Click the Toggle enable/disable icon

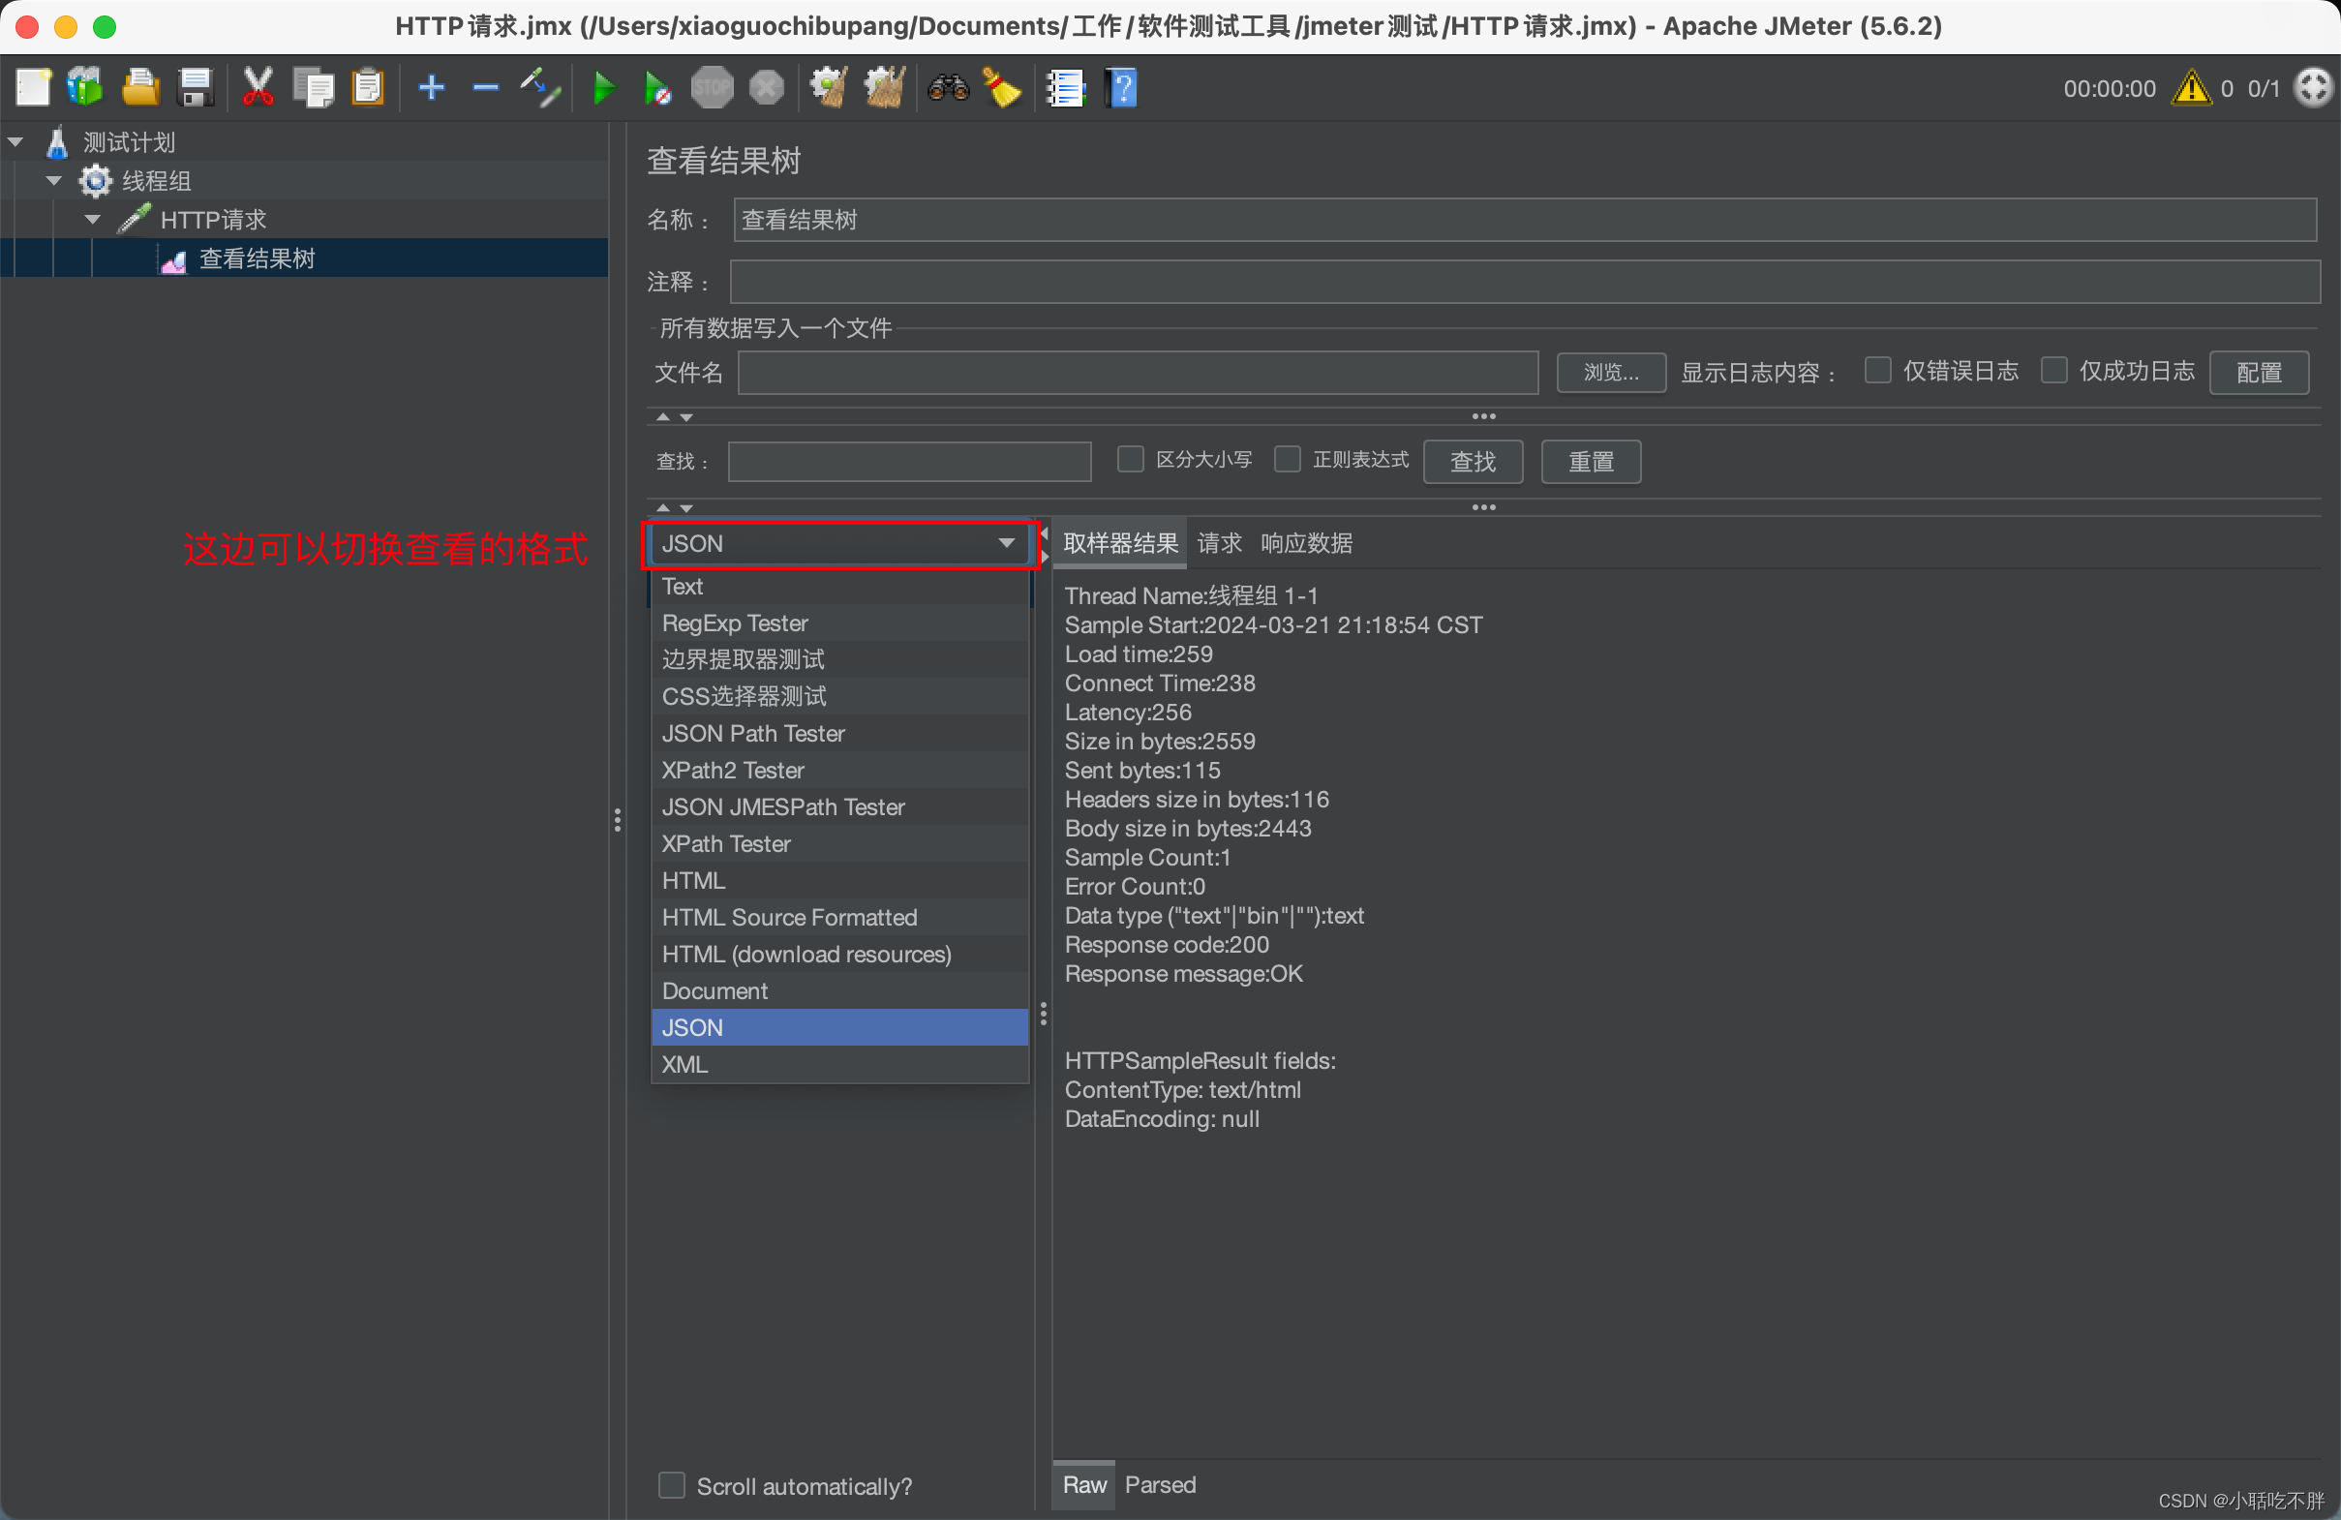(541, 88)
